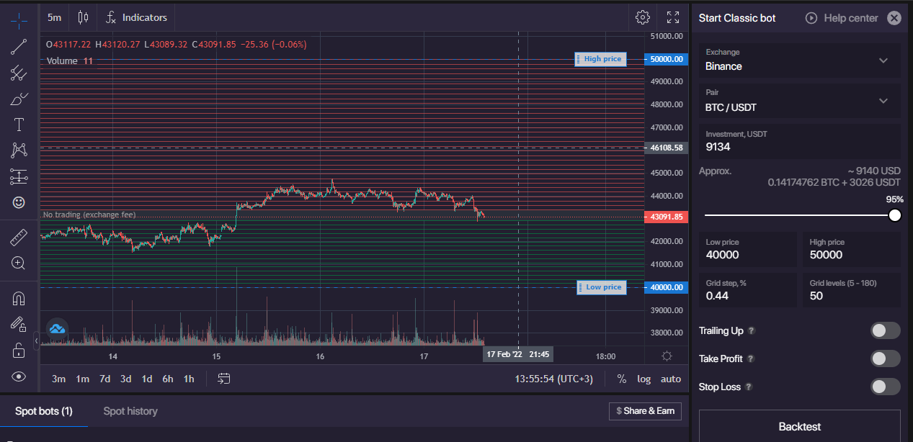Click the Share & Earn button
The width and height of the screenshot is (913, 442).
[x=645, y=410]
